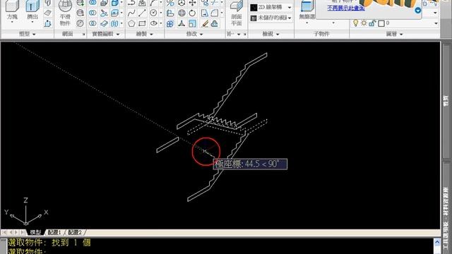The height and width of the screenshot is (254, 452).
Task: Select the spline draw tool
Action: [131, 13]
